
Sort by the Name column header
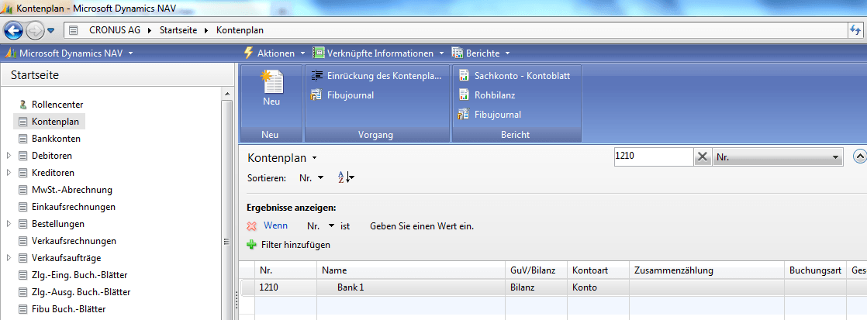411,271
